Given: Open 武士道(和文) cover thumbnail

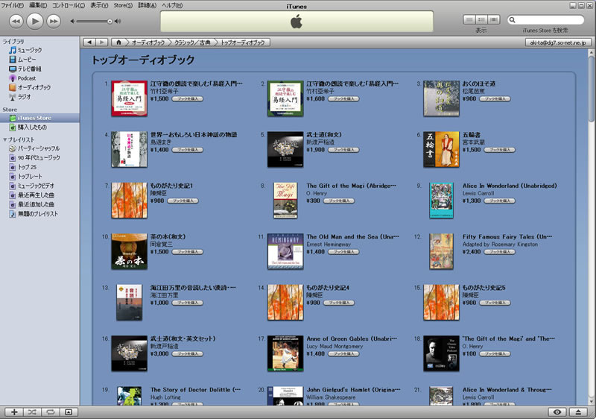Looking at the screenshot, I should click(285, 149).
